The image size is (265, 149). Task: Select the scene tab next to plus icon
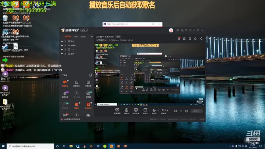[83, 36]
